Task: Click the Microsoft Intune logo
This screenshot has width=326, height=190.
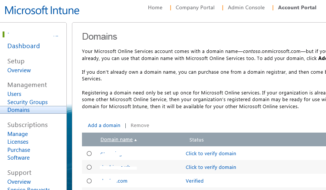Action: point(42,10)
